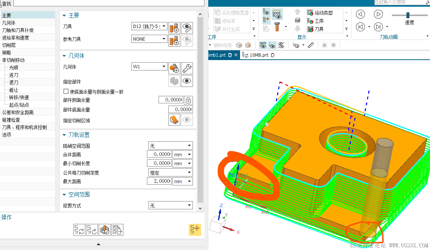This screenshot has width=430, height=250.
Task: Edit the W1 geometry with wrench icon
Action: (187, 68)
